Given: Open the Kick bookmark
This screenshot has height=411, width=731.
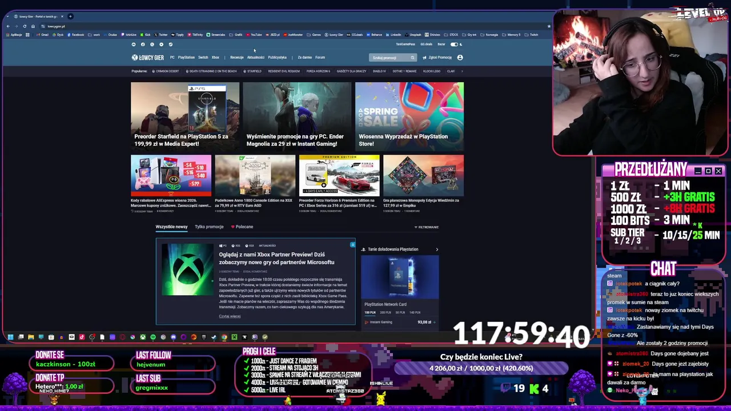Looking at the screenshot, I should click(145, 35).
